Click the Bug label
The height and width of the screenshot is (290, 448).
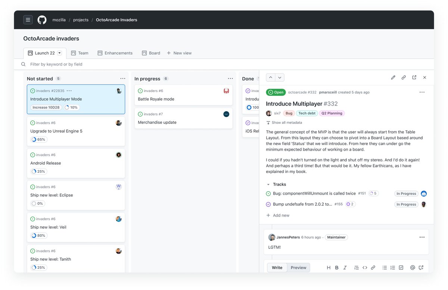[289, 113]
